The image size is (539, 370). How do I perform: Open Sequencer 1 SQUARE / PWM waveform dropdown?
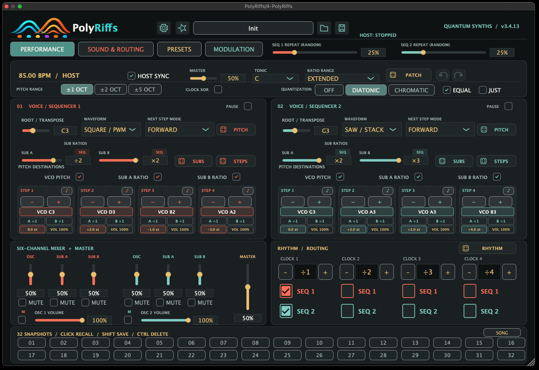[x=111, y=130]
